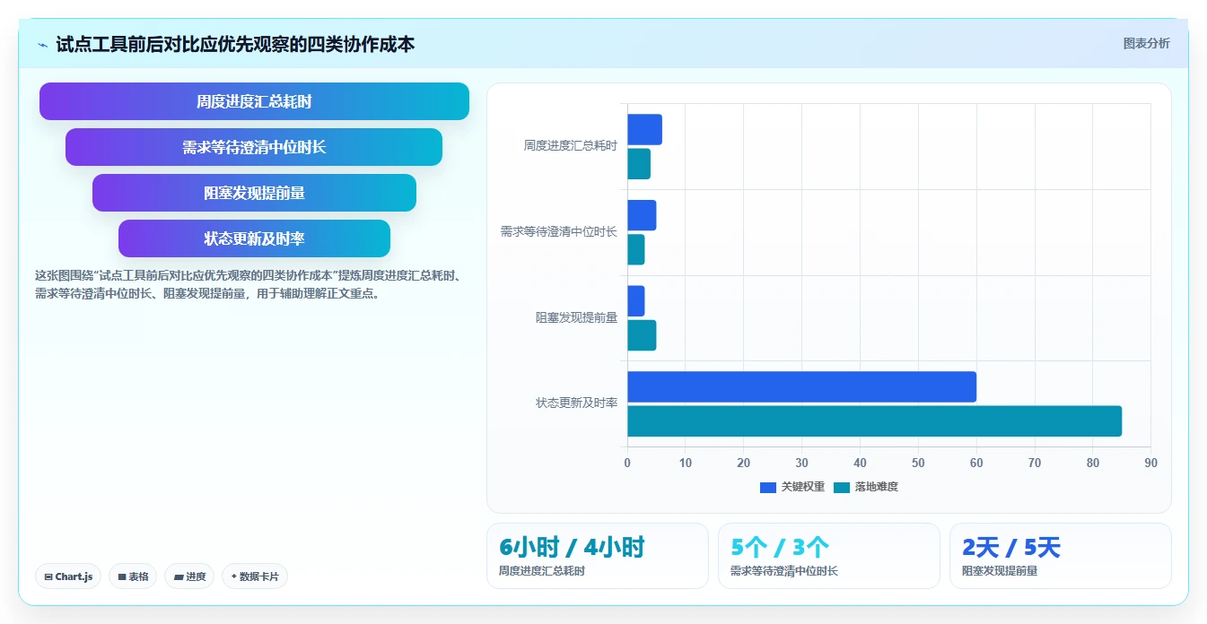Select the 周度进度汇总耗时 funnel bar
Image resolution: width=1207 pixels, height=624 pixels.
point(254,101)
